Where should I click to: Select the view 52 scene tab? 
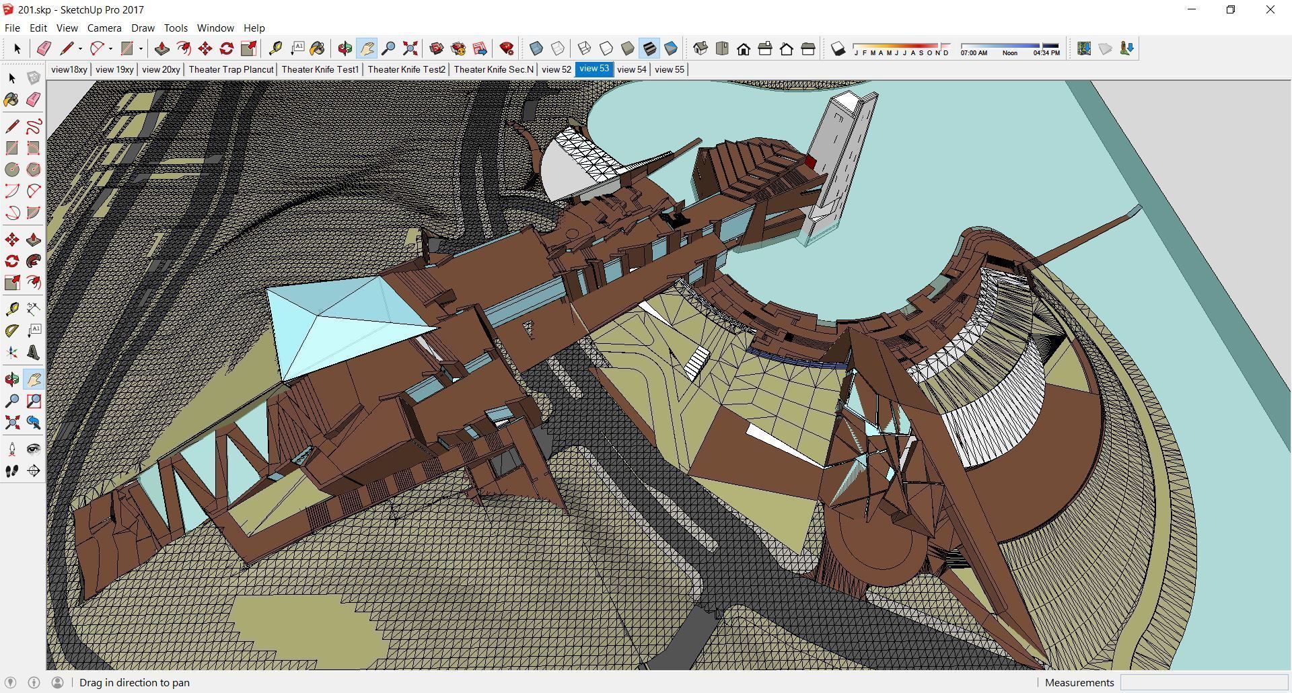click(x=557, y=69)
